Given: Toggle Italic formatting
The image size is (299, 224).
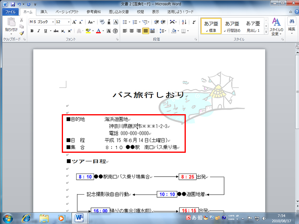Looking at the screenshot, I should [39, 31].
